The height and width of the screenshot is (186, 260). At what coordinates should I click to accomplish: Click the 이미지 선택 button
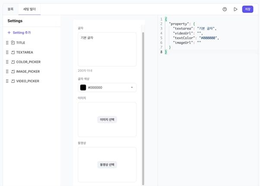tap(107, 120)
